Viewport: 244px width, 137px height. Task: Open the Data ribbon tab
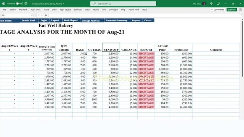click(87, 10)
